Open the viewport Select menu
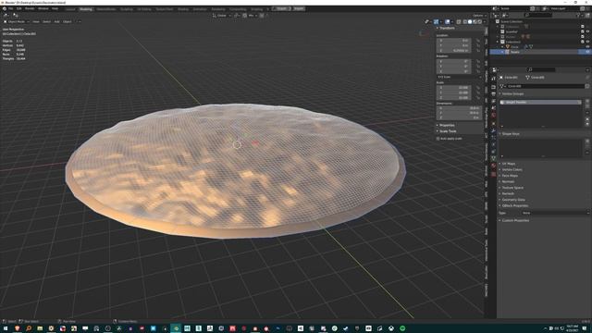Viewport: 592px width, 333px height. click(x=46, y=21)
